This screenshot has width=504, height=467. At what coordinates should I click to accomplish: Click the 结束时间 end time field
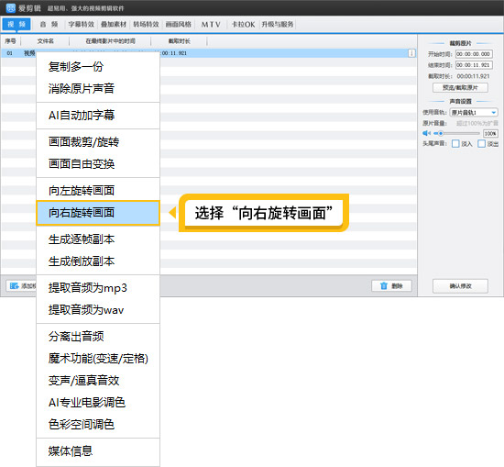(x=474, y=65)
